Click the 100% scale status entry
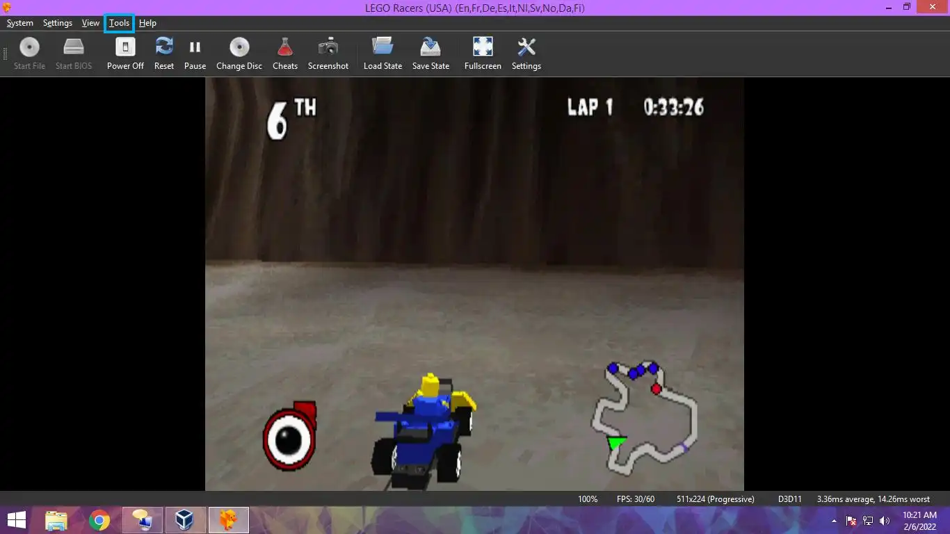 588,499
